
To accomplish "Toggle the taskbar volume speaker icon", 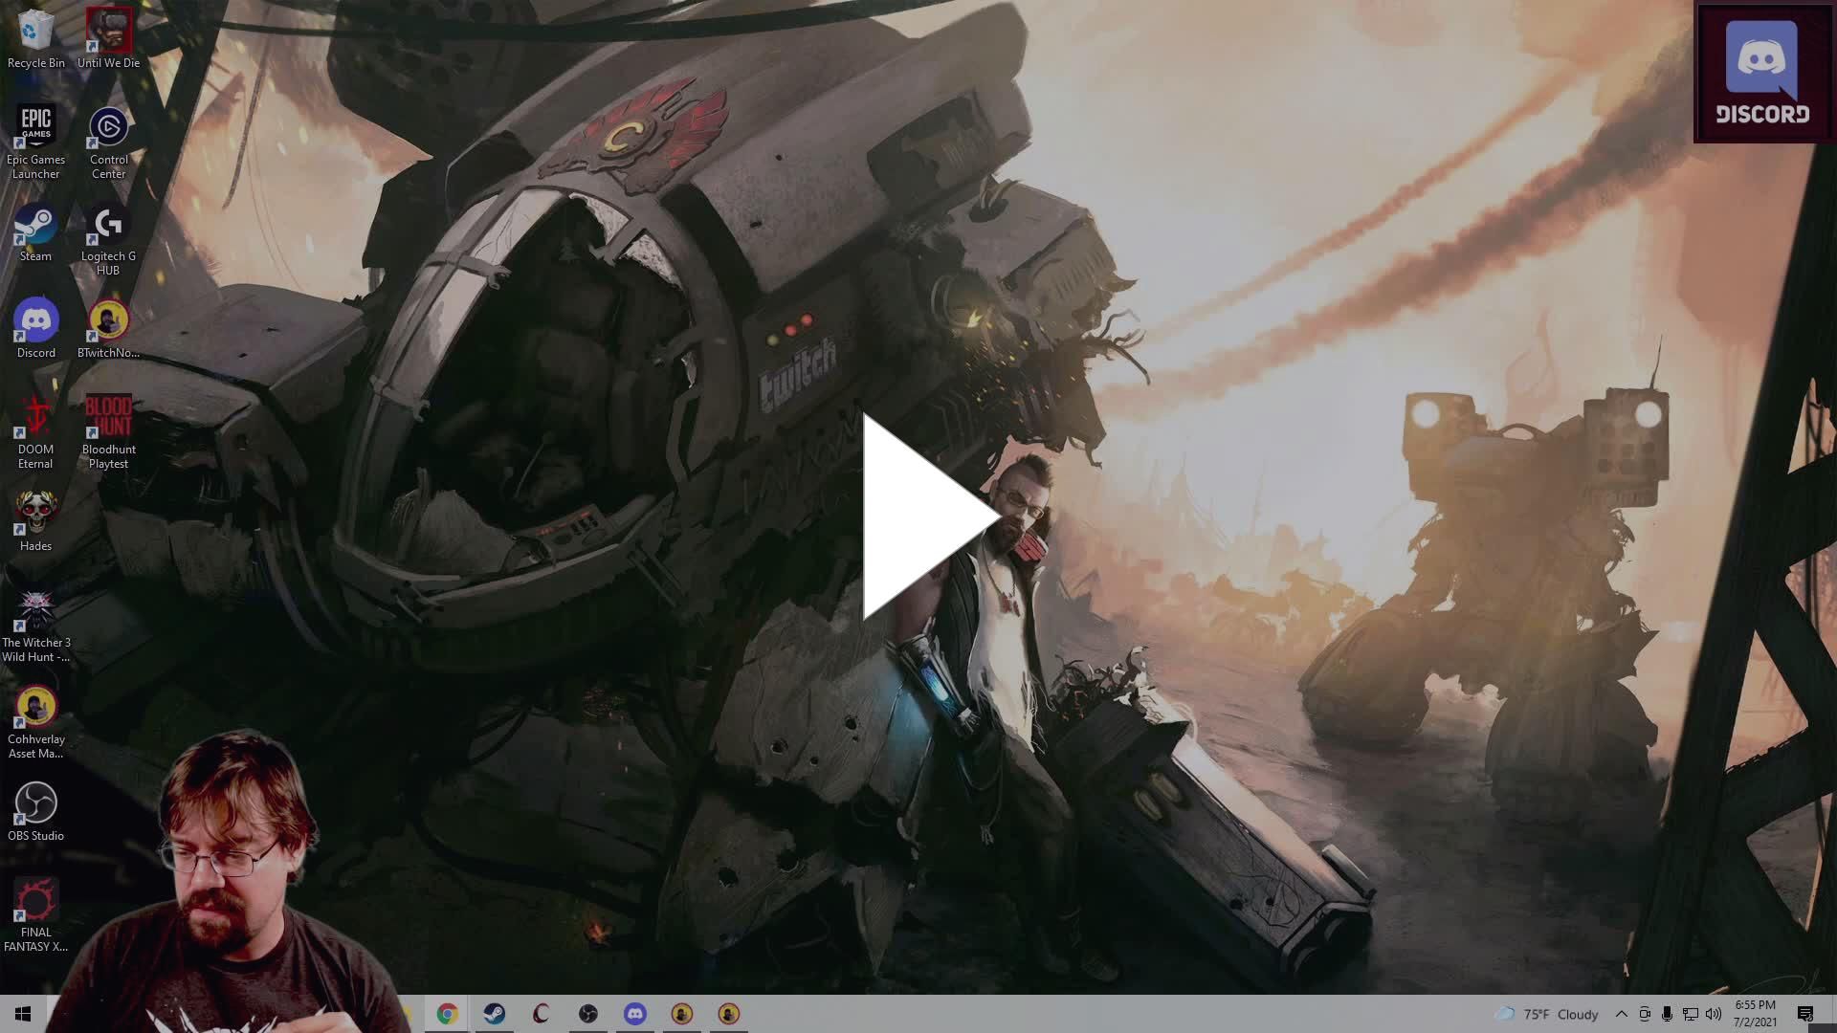I will click(1713, 1014).
